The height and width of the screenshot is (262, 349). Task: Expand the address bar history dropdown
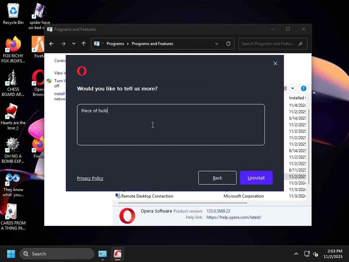coord(217,44)
